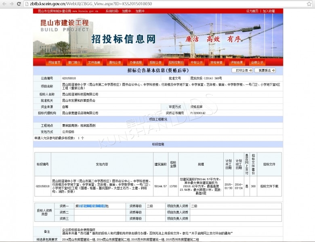Click the building area value 50144.57
This screenshot has height=242, width=315.
pos(160,186)
